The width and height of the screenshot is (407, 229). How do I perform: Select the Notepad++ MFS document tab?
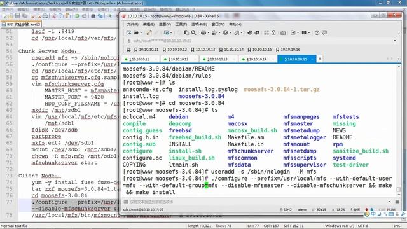(21, 24)
